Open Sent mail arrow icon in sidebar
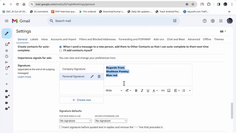Viewport: 236px width, 133px height. (7, 62)
